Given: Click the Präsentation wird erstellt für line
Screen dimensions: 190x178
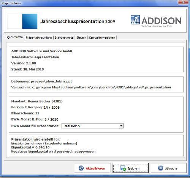Looking at the screenshot, I should (36, 139).
